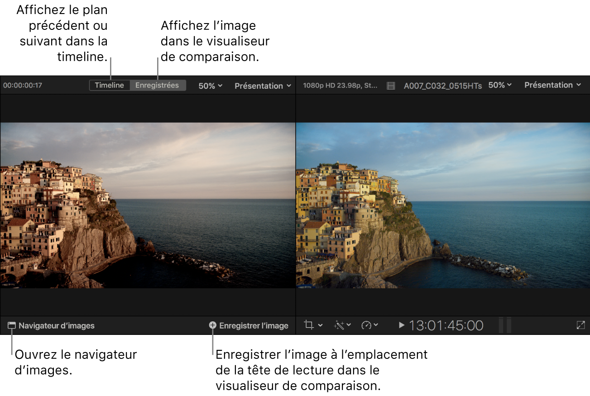
Task: Open the Crop tool dropdown chevron
Action: click(x=320, y=325)
